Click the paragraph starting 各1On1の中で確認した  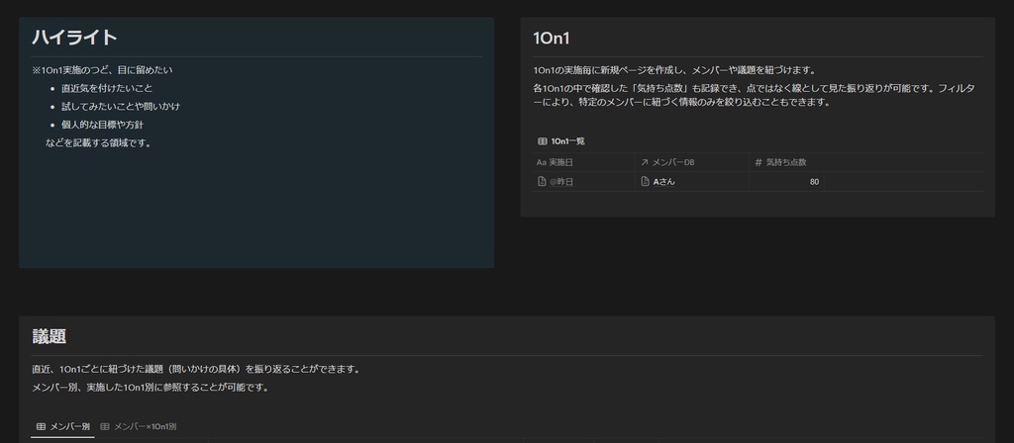[754, 95]
